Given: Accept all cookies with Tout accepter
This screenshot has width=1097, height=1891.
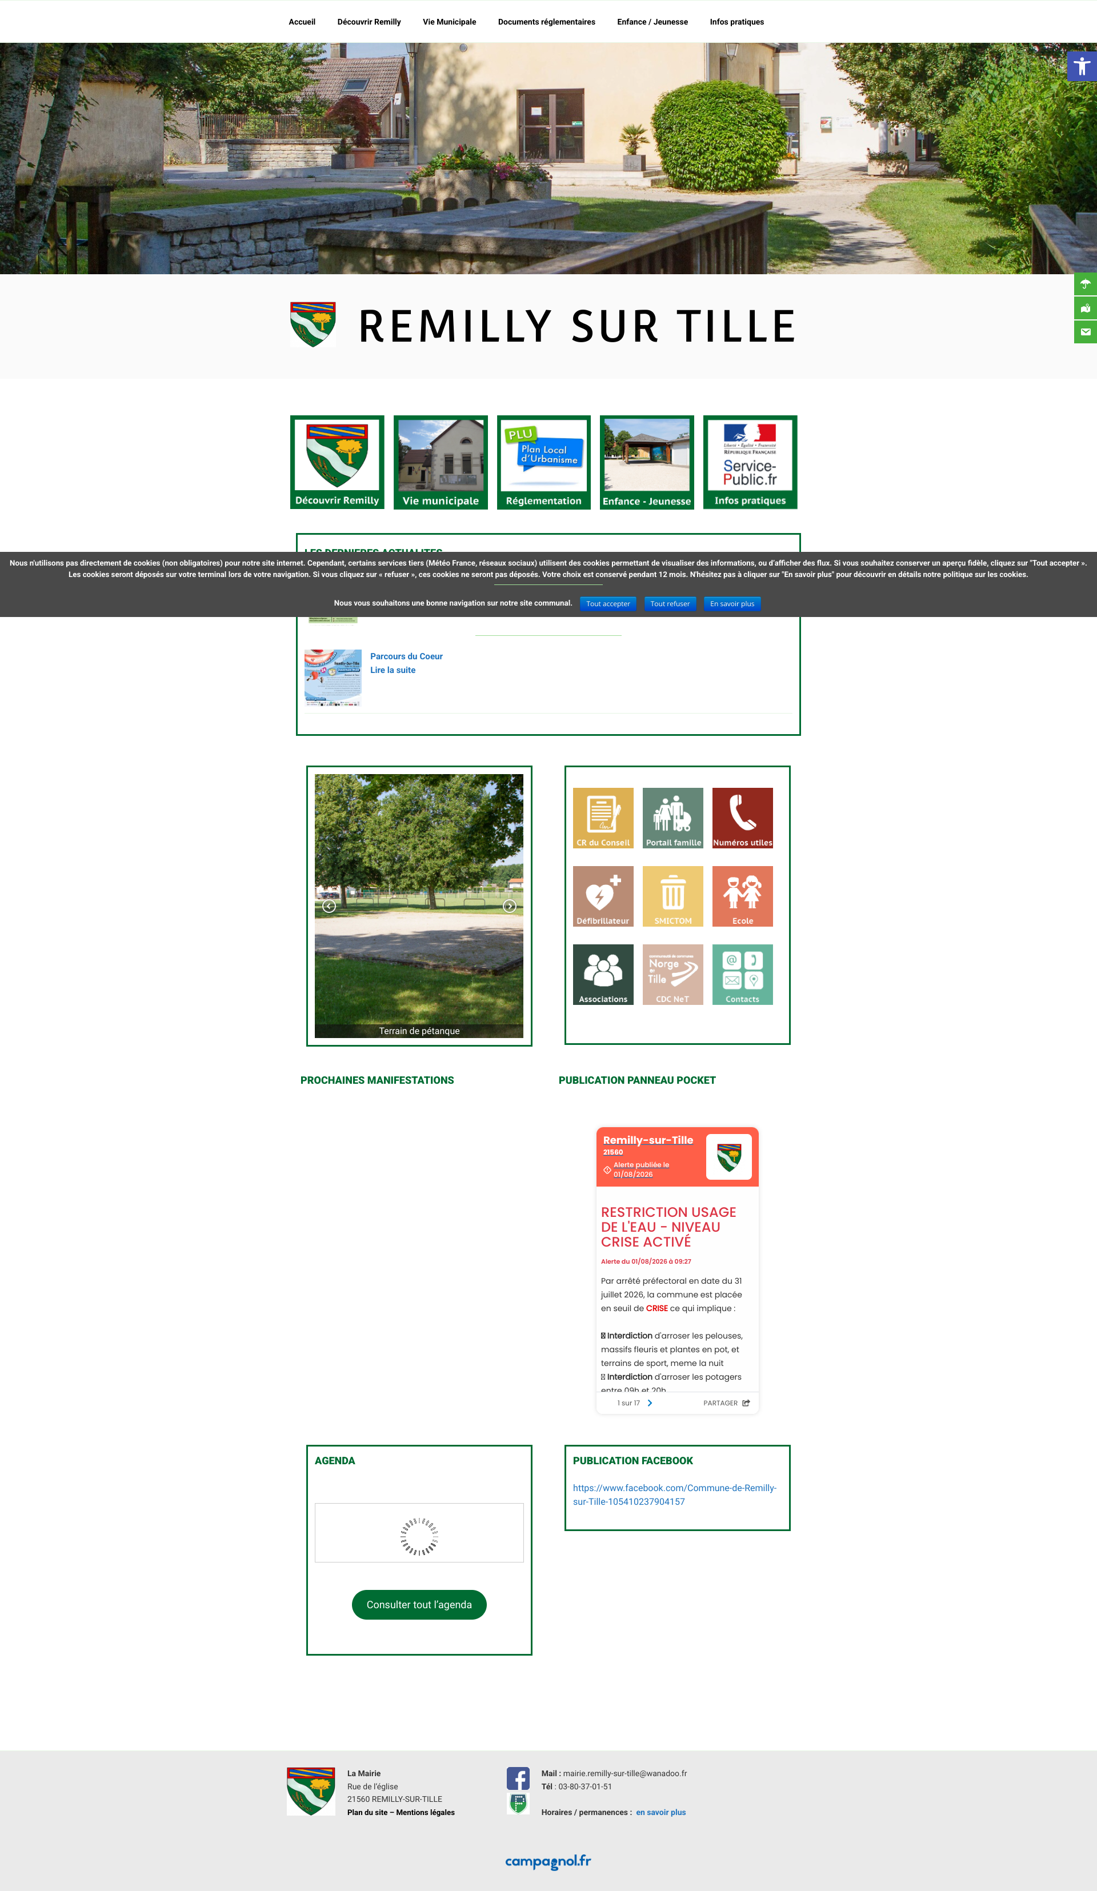Looking at the screenshot, I should (x=608, y=603).
